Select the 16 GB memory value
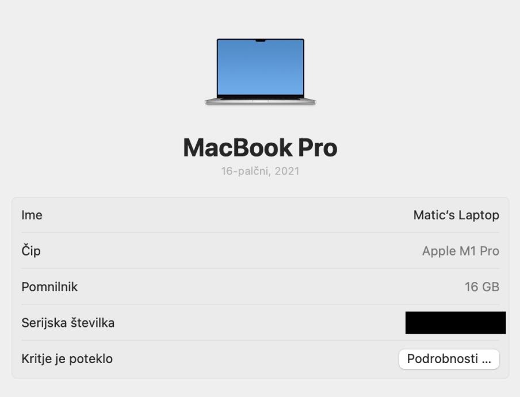520x397 pixels. 482,287
